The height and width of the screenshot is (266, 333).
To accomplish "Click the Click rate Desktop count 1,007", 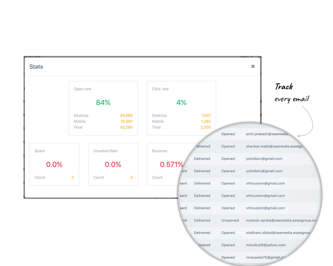I will coord(206,115).
